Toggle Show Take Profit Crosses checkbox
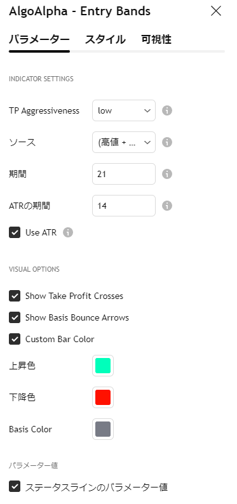Image resolution: width=237 pixels, height=504 pixels. pos(15,296)
